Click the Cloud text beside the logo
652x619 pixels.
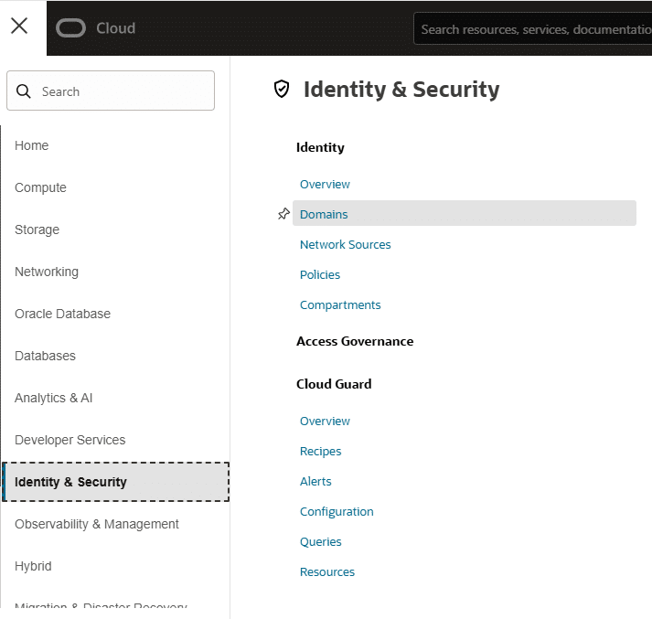pos(115,28)
